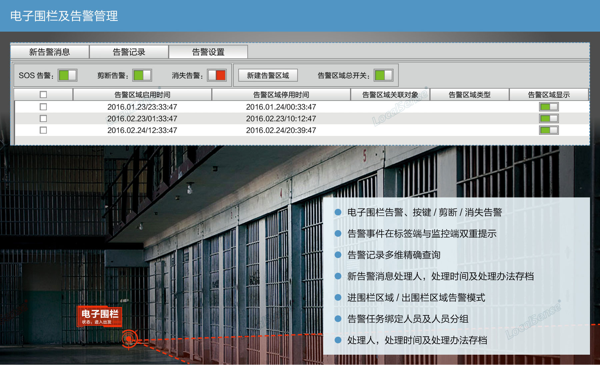Viewport: 600px width, 365px height.
Task: Open the 告警记录 tab
Action: (x=129, y=52)
